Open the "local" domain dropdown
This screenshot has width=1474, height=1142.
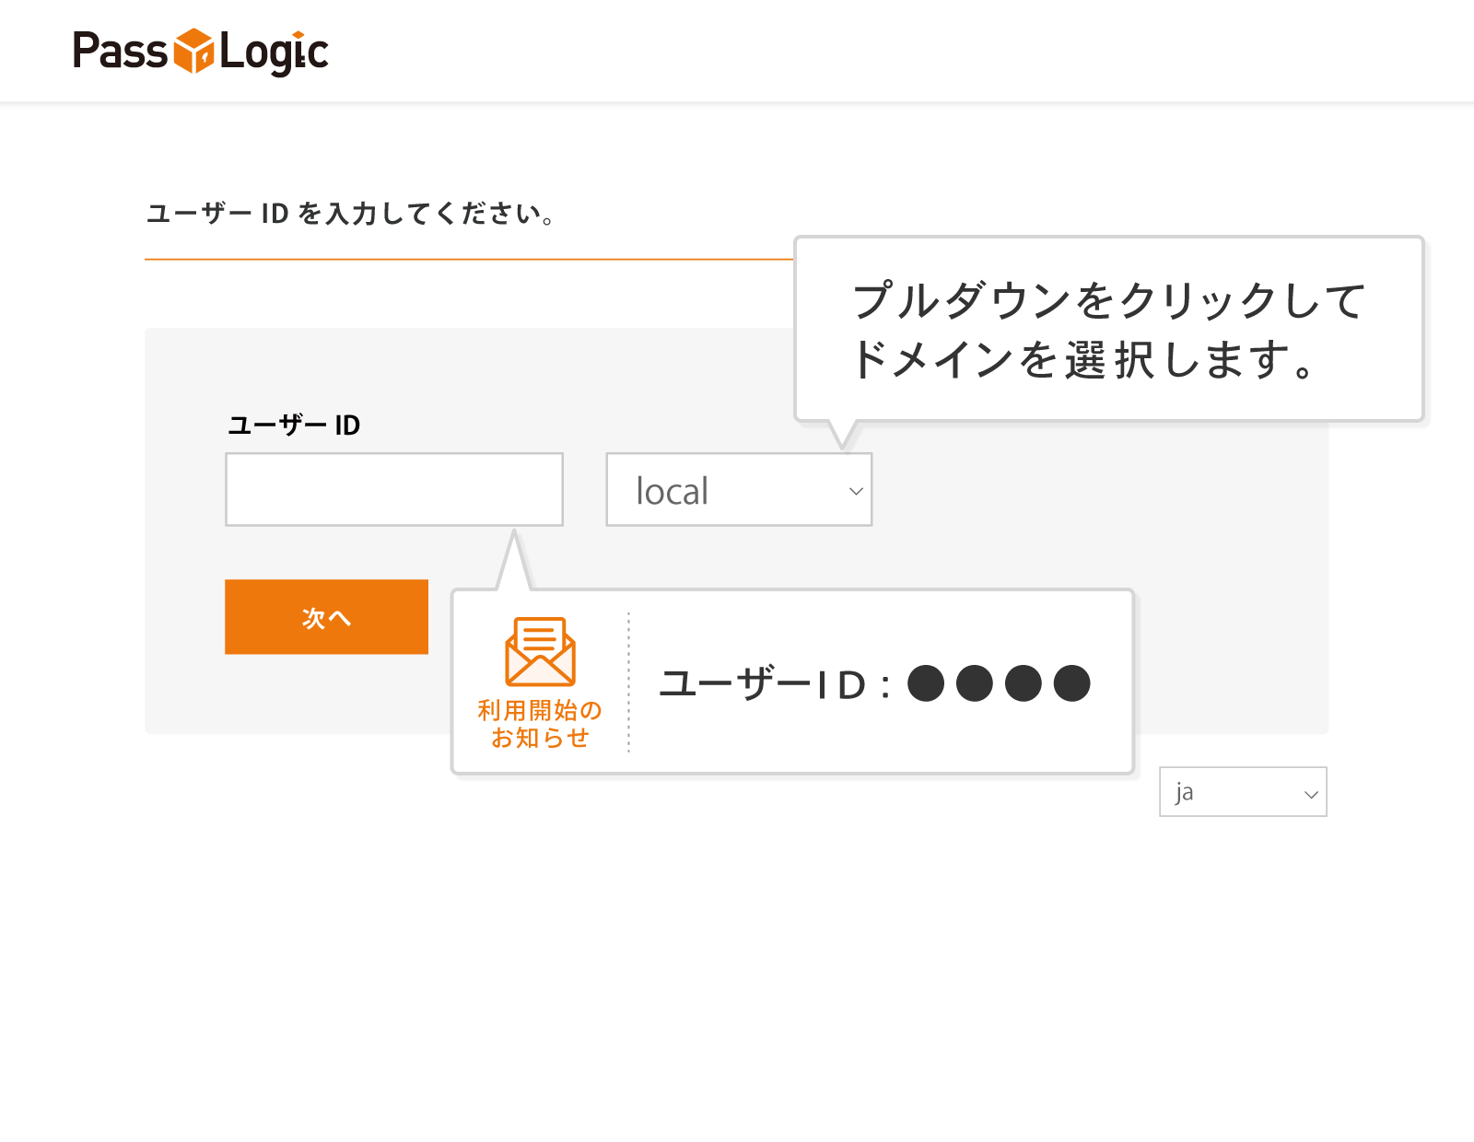pos(738,490)
